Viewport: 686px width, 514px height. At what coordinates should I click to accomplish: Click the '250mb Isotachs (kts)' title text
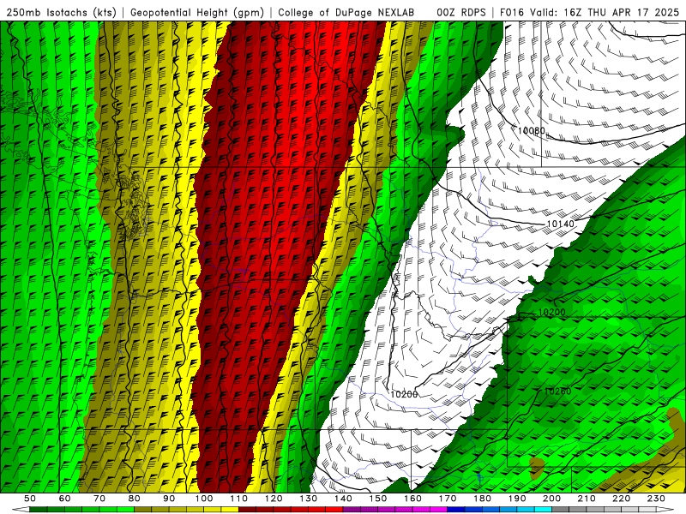[61, 13]
